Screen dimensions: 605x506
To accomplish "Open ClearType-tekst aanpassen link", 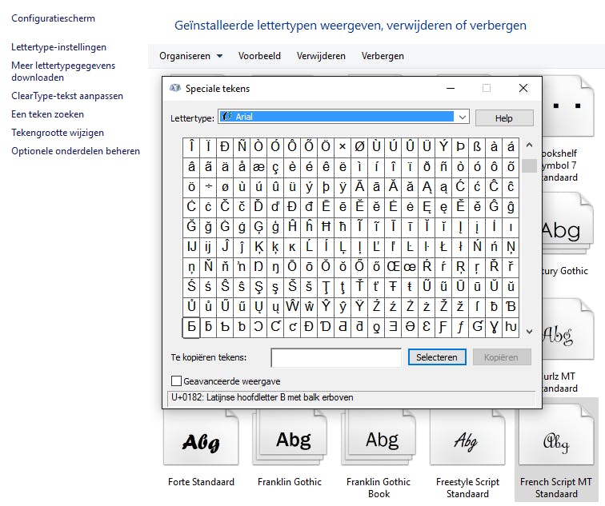I will click(x=67, y=96).
